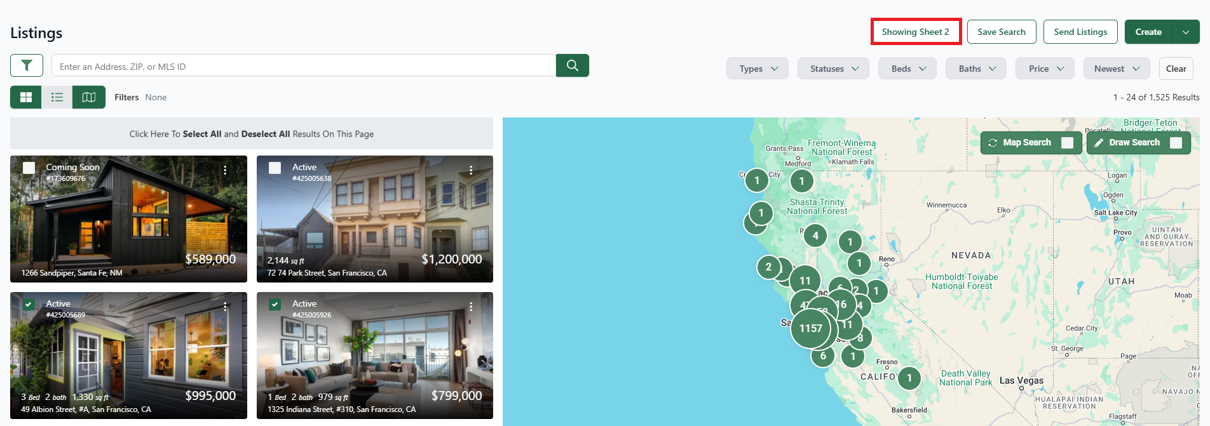
Task: Open the Newest sort dropdown
Action: [x=1116, y=69]
